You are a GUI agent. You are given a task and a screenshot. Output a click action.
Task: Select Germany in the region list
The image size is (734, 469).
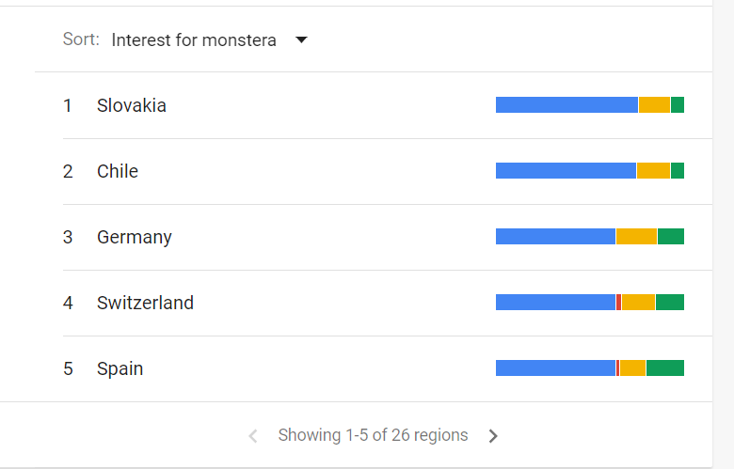pyautogui.click(x=135, y=237)
